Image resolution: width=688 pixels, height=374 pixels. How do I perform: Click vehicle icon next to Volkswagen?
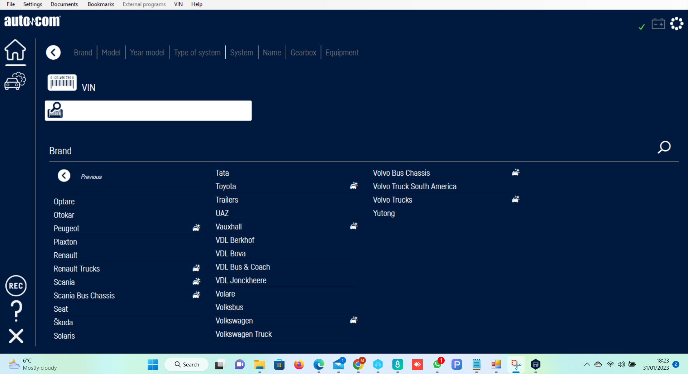354,320
